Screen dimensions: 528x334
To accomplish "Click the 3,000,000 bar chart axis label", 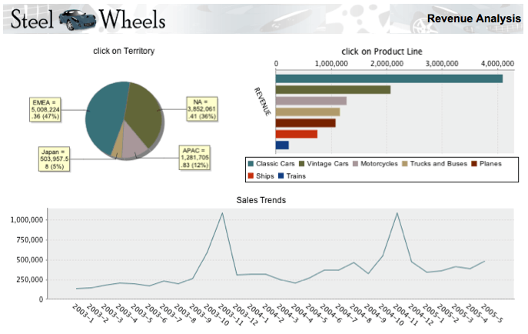I will 442,64.
